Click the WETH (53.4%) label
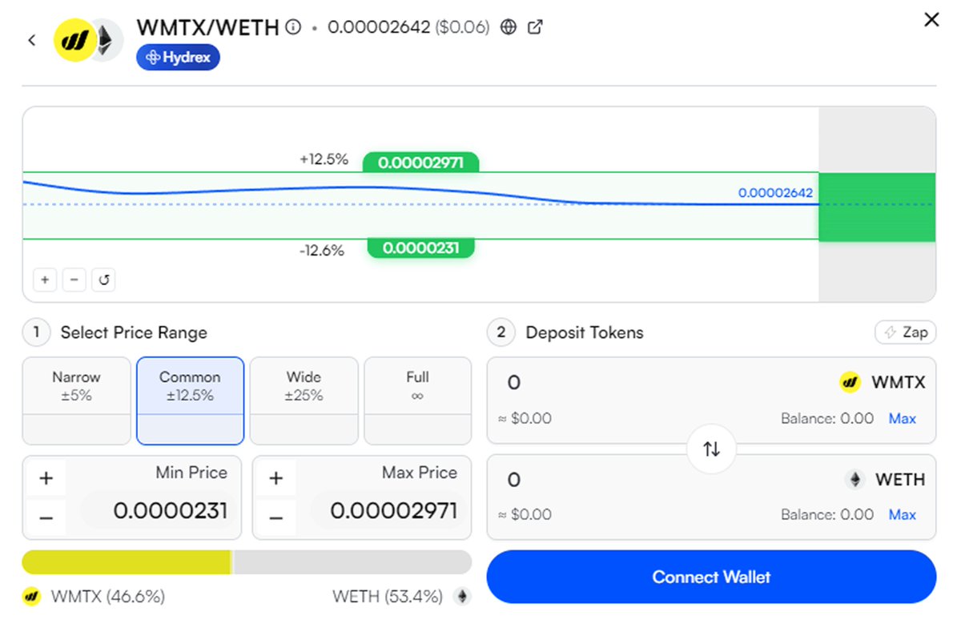Viewport: 961px width, 640px height. tap(388, 597)
